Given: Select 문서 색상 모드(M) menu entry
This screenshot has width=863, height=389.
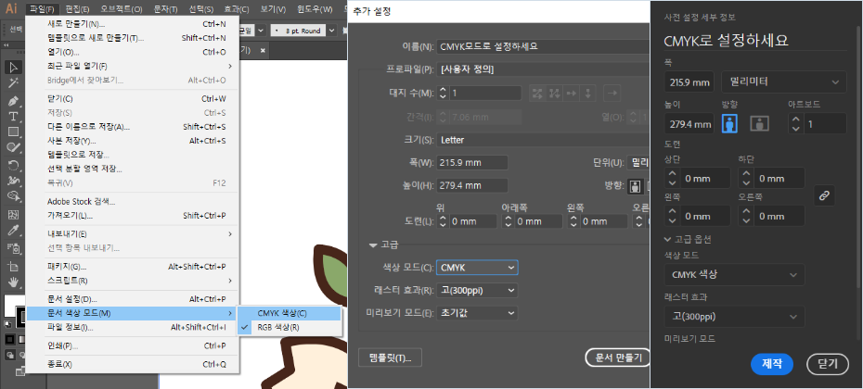Looking at the screenshot, I should (x=133, y=313).
